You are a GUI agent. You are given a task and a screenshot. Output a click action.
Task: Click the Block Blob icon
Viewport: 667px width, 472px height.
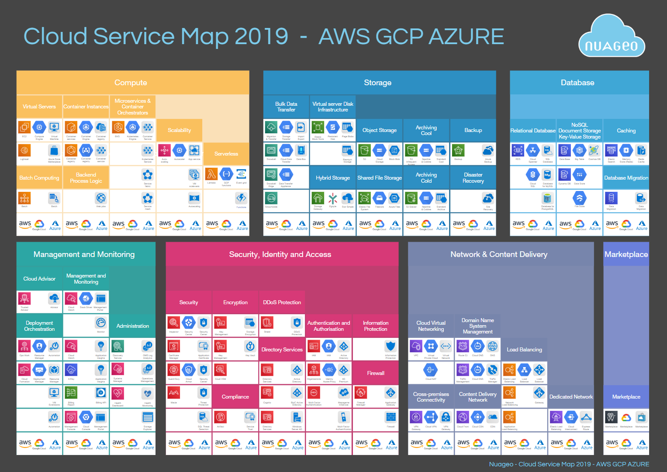394,151
